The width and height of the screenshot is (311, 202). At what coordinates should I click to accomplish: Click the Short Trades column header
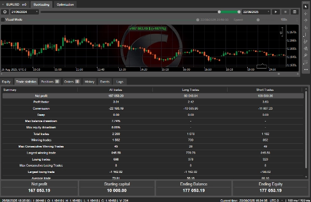265,90
